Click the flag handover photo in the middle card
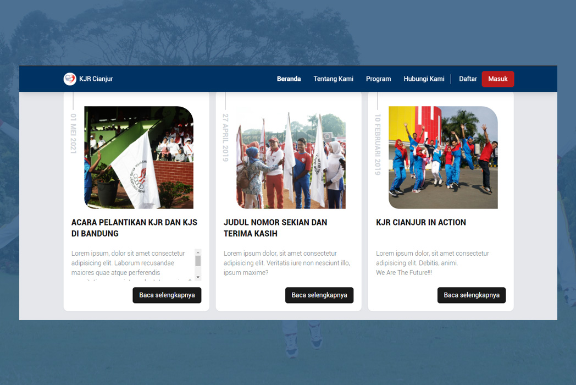The image size is (576, 385). pos(290,157)
